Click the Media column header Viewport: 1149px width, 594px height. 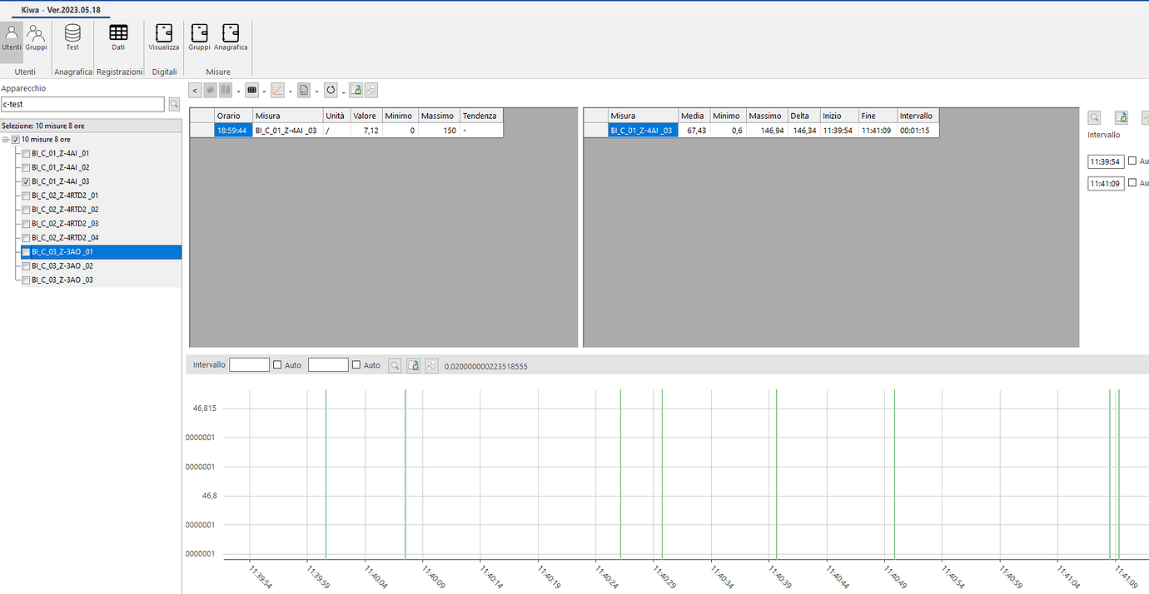pyautogui.click(x=694, y=116)
